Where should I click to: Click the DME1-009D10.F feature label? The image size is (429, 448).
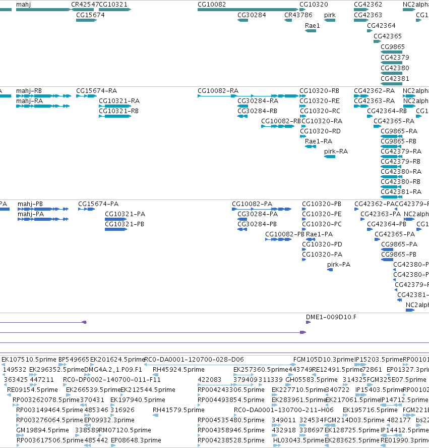coord(331,317)
